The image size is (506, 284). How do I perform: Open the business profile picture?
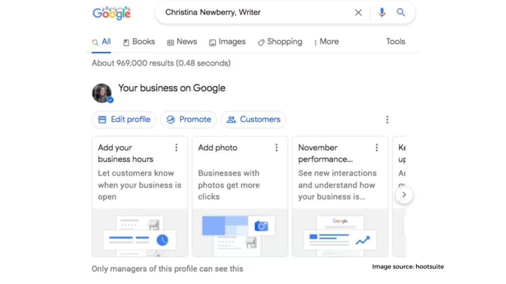102,93
